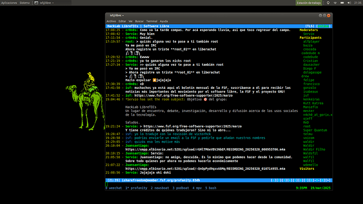Select participant isabeaux in the roster
The image size is (363, 204).
[x=310, y=91]
